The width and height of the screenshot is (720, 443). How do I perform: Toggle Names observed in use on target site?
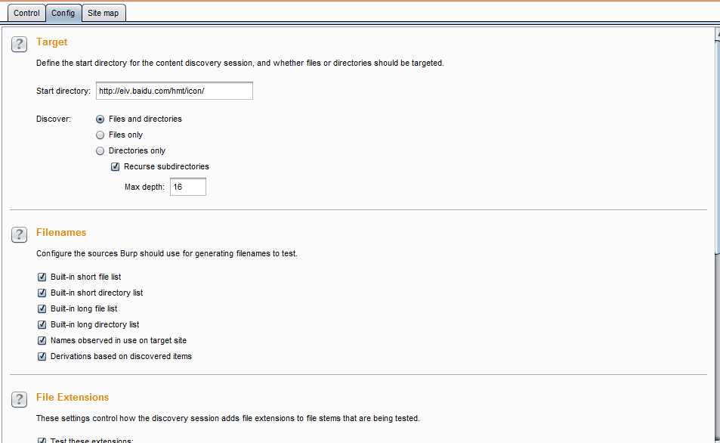[x=42, y=340]
